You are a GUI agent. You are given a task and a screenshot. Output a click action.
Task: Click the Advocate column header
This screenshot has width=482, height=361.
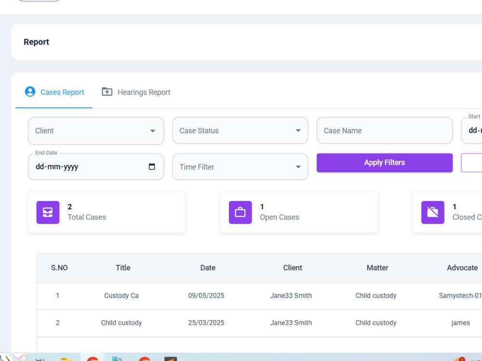[462, 268]
